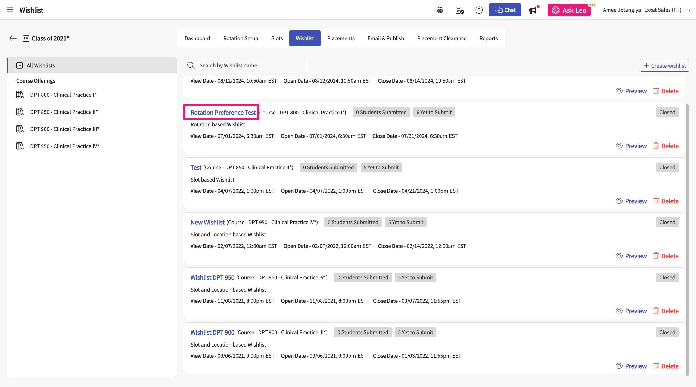Switch to the Placements tab

click(x=340, y=38)
